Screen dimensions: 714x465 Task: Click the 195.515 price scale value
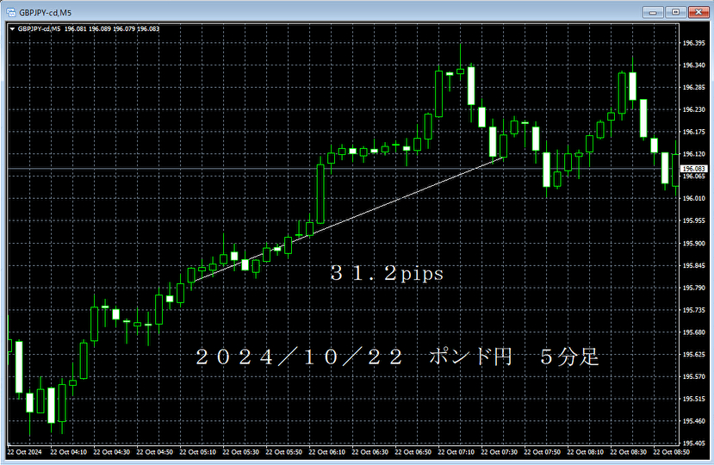pyautogui.click(x=693, y=399)
